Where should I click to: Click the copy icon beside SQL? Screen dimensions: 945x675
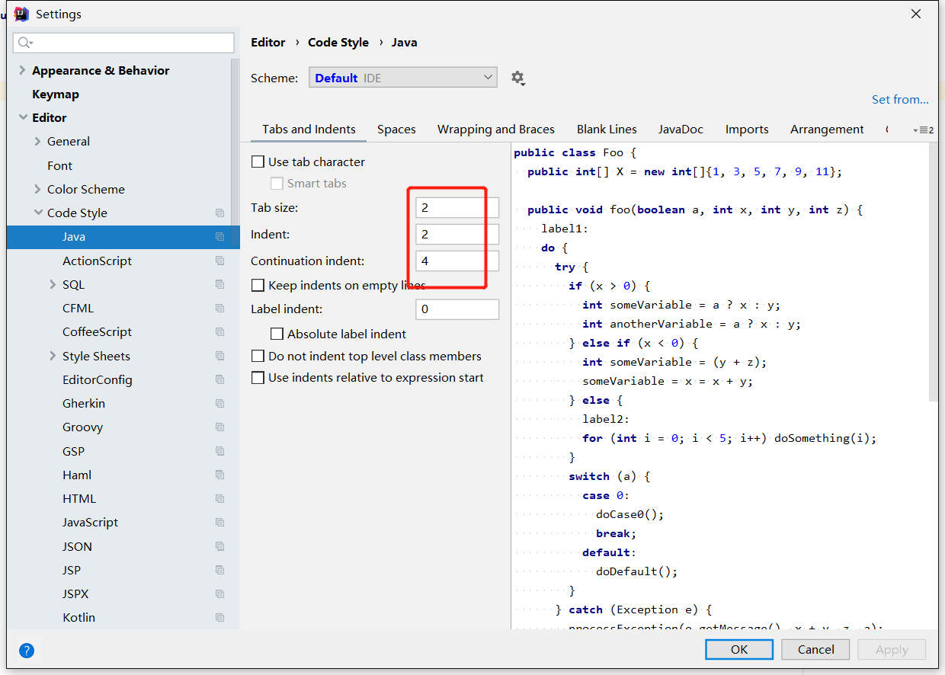pos(219,284)
